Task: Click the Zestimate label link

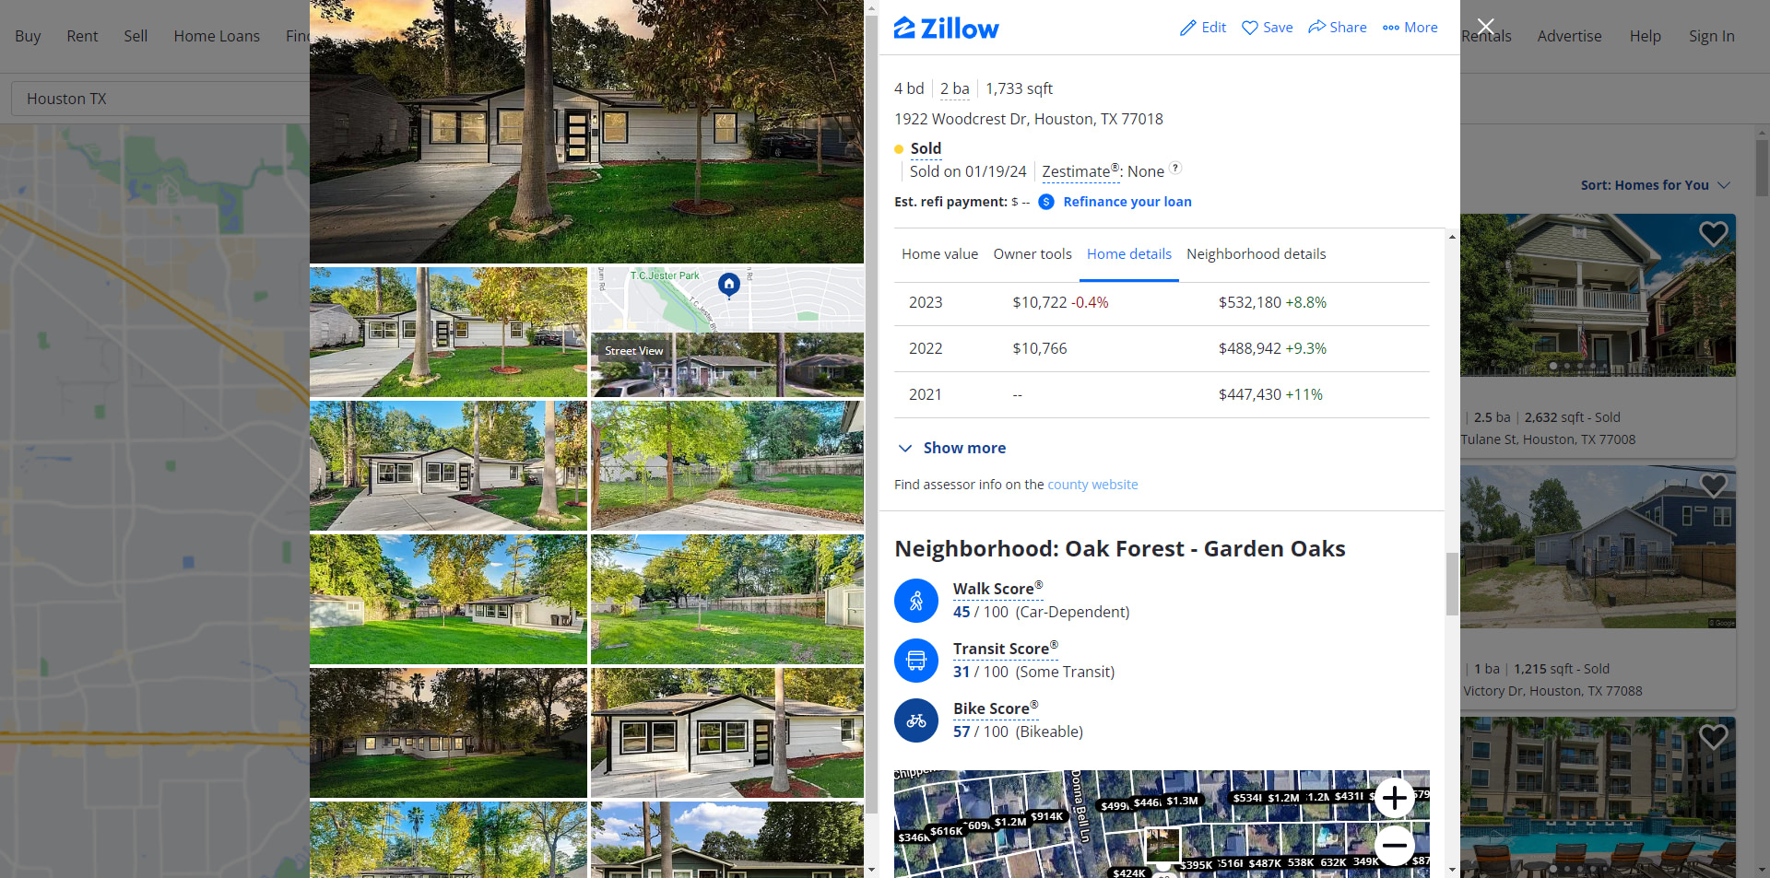Action: tap(1080, 171)
